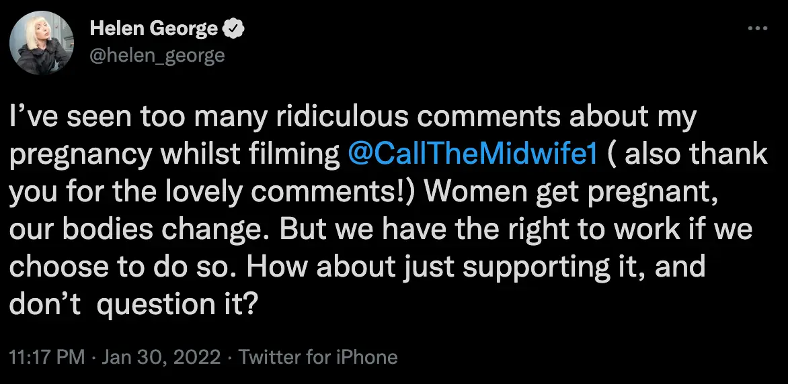Click "our bodies change" in the tweet
This screenshot has height=384, width=788.
click(137, 230)
